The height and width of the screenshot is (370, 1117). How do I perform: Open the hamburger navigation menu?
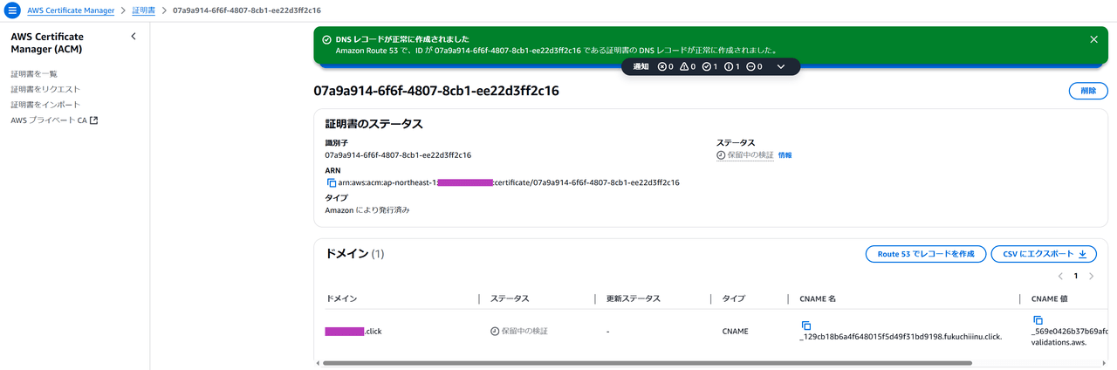click(x=11, y=10)
